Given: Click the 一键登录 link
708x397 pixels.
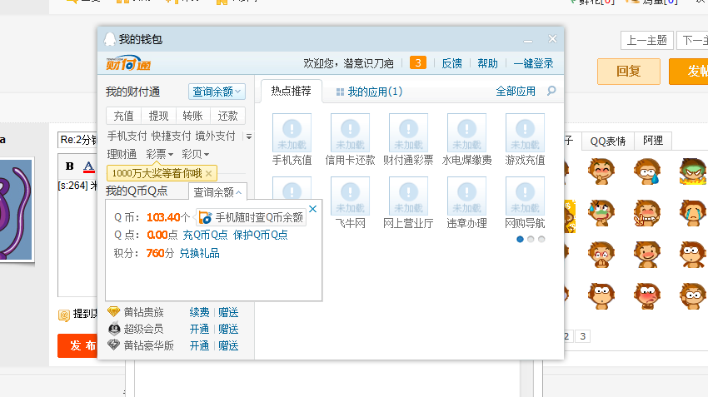Looking at the screenshot, I should pos(533,63).
